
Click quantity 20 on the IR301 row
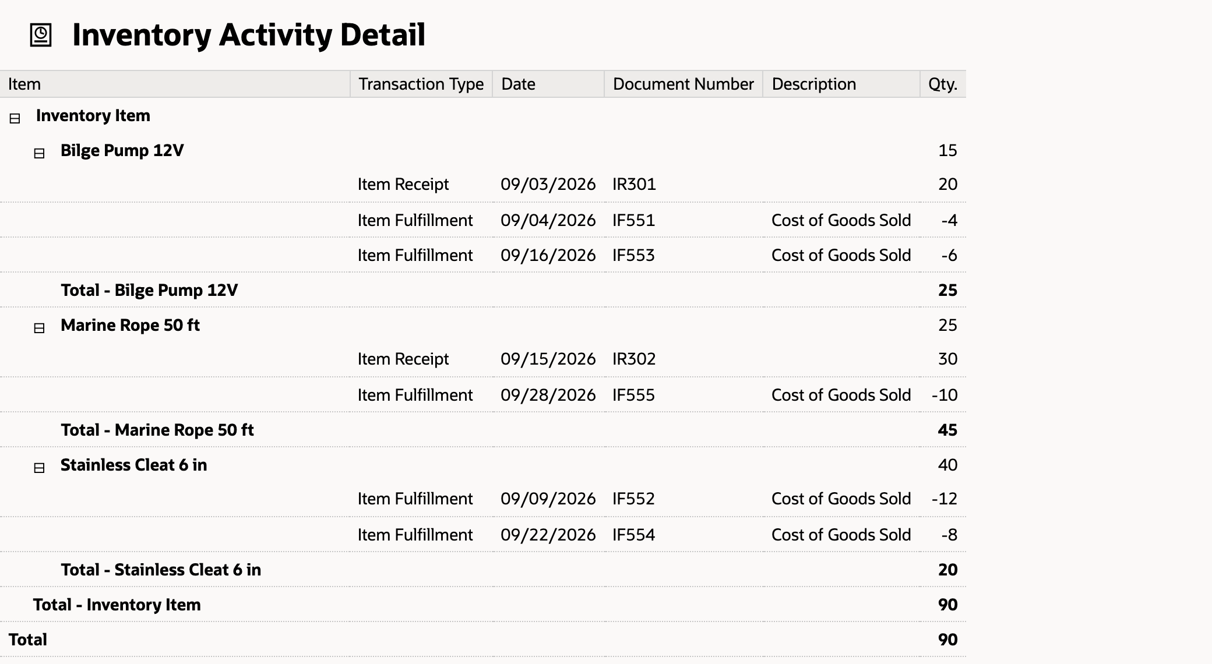tap(948, 184)
